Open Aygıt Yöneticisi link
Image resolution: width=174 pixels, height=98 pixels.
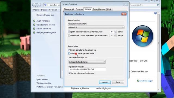(x=43, y=21)
